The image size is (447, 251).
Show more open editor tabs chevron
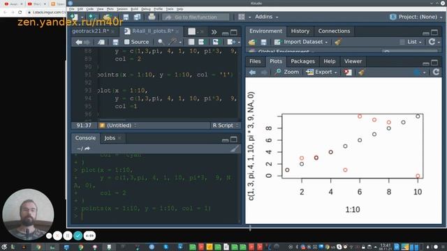pyautogui.click(x=214, y=31)
